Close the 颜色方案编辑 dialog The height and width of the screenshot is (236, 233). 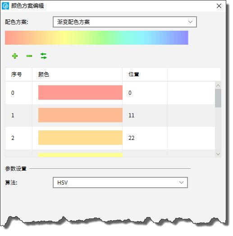point(219,6)
